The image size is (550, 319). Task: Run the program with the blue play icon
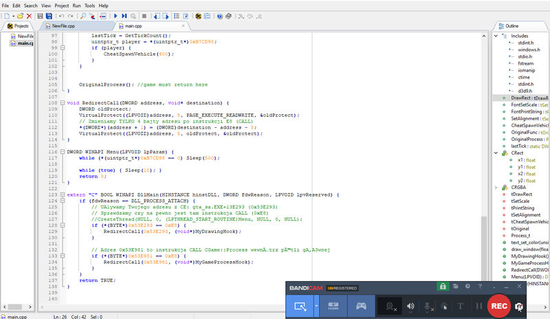coord(115,16)
